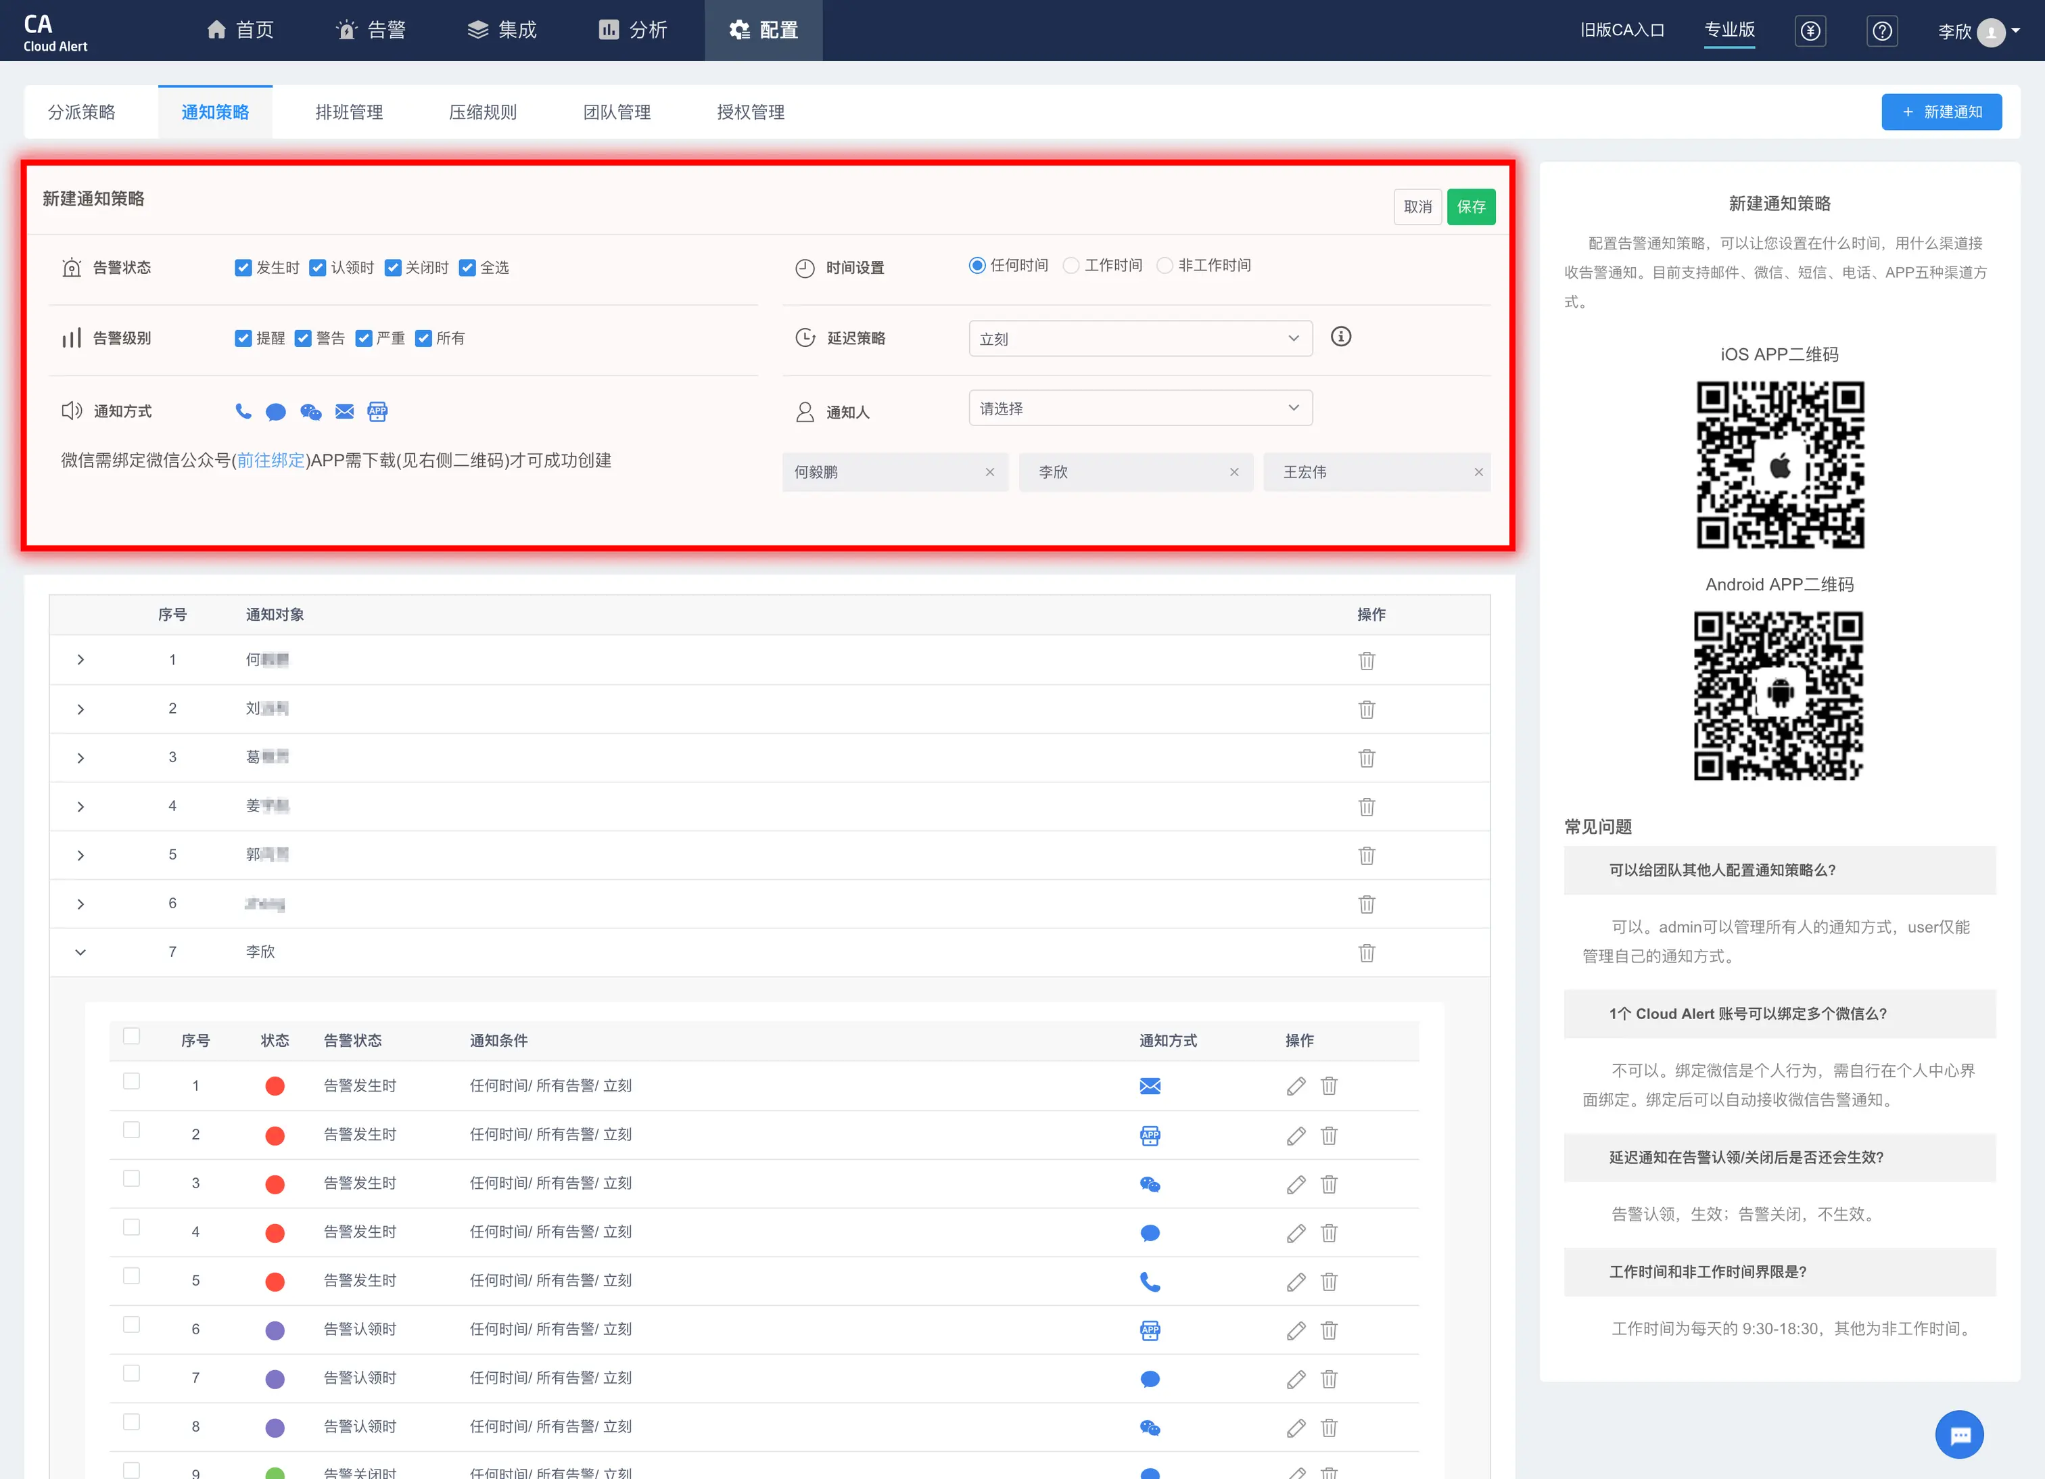Open the 通知人 请选择 dropdown
This screenshot has height=1479, width=2045.
click(x=1139, y=408)
